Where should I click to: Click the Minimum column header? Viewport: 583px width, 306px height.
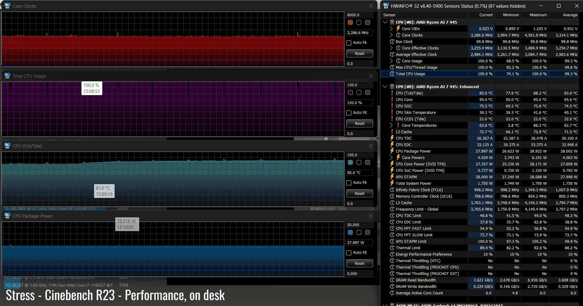coord(508,15)
